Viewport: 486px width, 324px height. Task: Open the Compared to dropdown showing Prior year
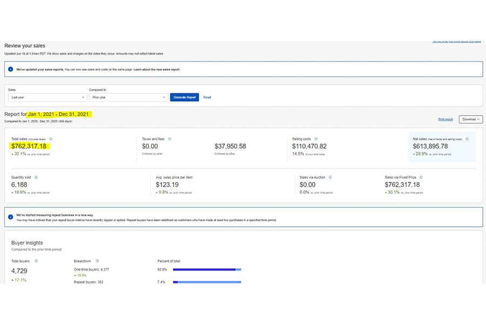tap(129, 97)
